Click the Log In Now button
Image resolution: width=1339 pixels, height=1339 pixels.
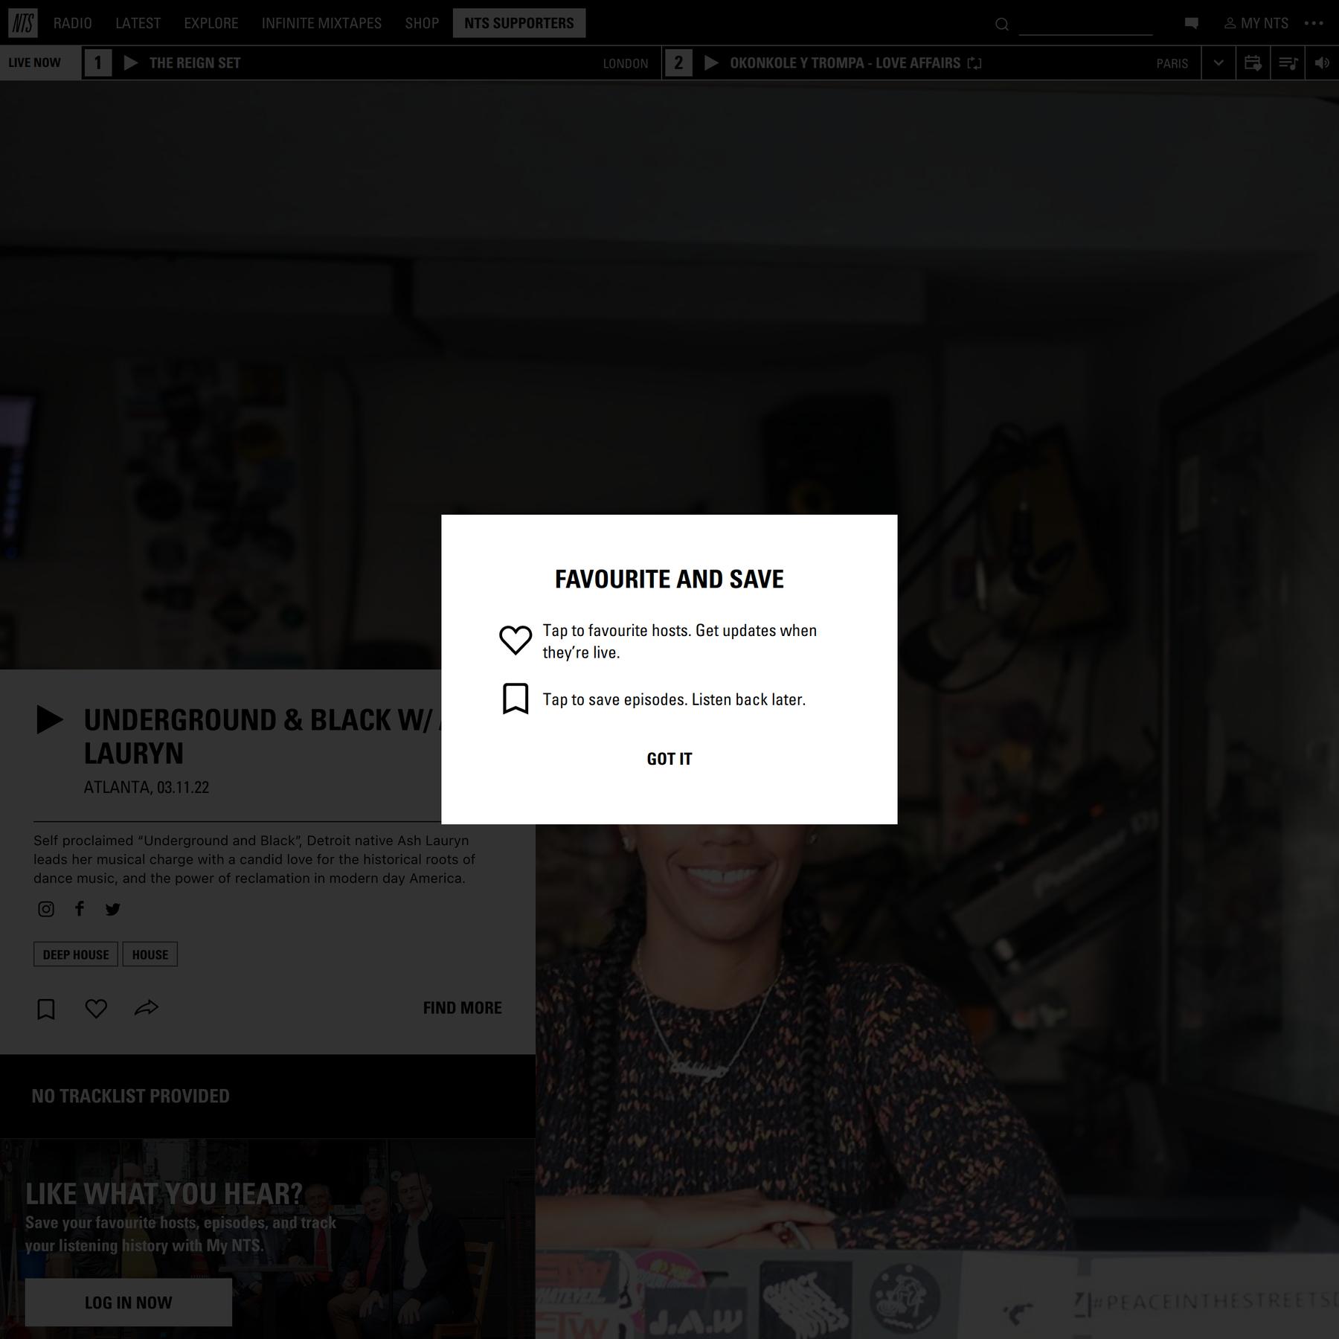129,1303
